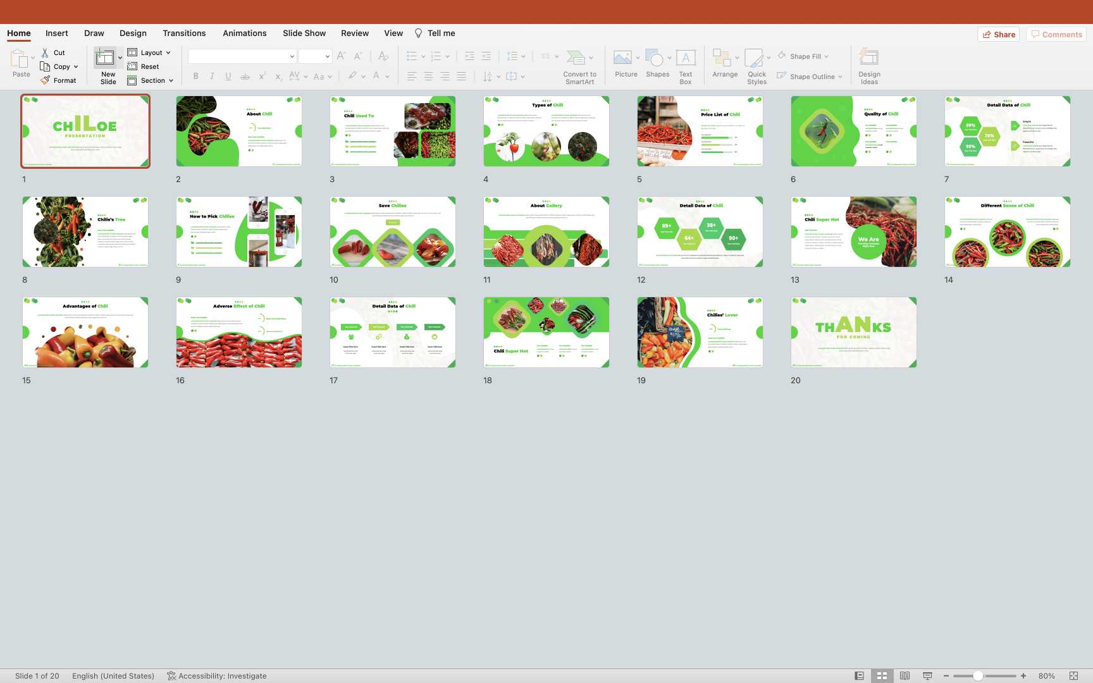Click the Paste clipboard icon

pyautogui.click(x=20, y=59)
